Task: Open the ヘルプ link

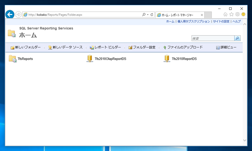Action: pyautogui.click(x=236, y=21)
